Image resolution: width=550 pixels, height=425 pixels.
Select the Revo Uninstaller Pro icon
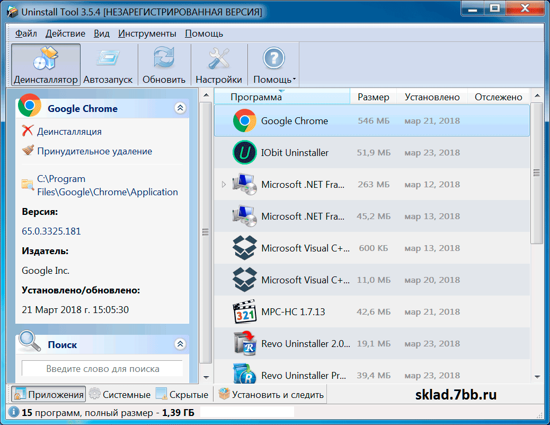pos(244,374)
